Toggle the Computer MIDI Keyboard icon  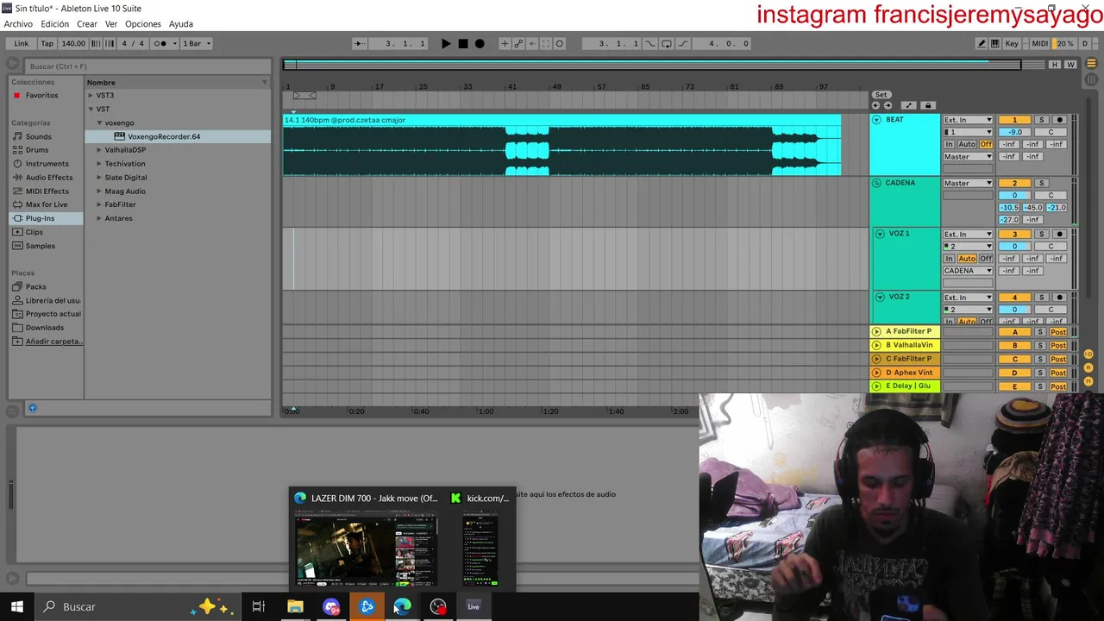[995, 44]
